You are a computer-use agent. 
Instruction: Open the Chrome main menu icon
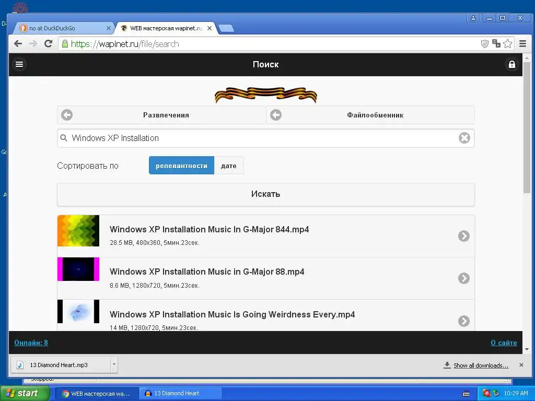(522, 44)
